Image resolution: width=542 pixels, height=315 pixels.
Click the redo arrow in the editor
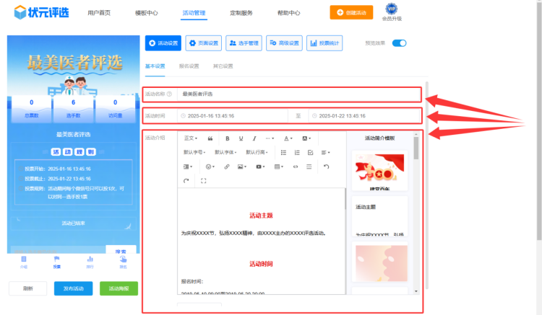coord(186,180)
